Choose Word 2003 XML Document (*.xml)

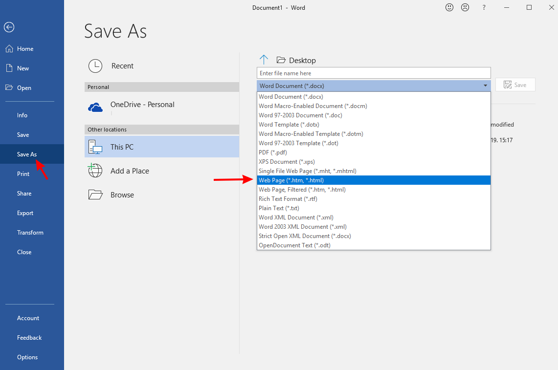point(374,227)
